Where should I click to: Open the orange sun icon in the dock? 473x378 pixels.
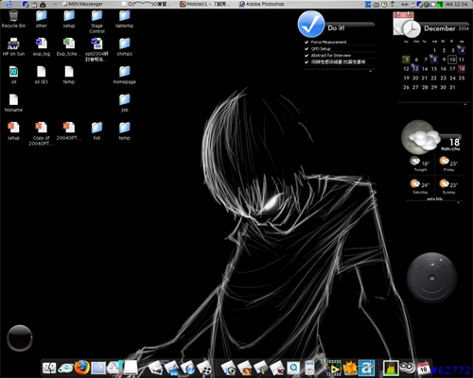pos(350,368)
